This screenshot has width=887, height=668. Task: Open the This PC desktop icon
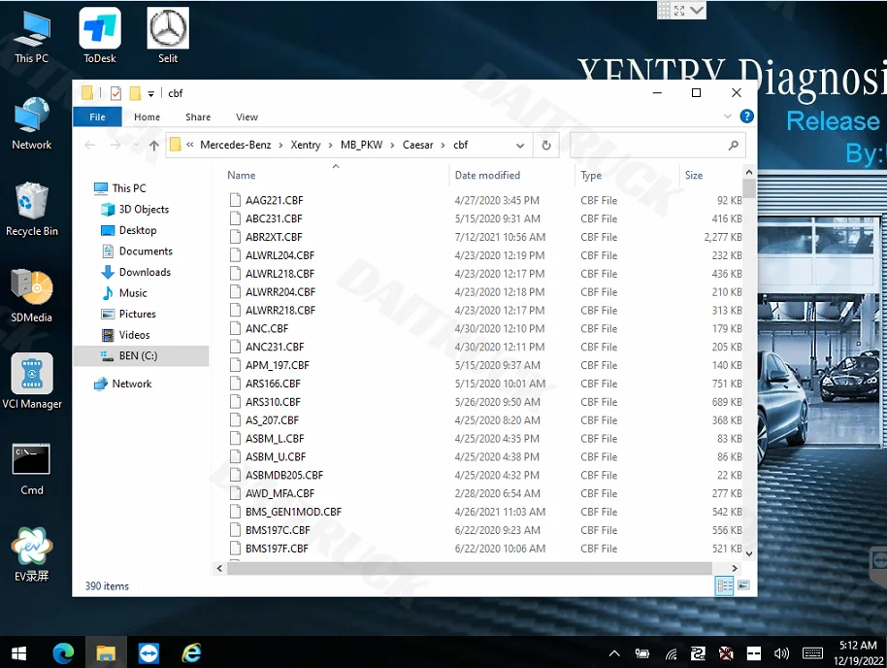point(32,37)
